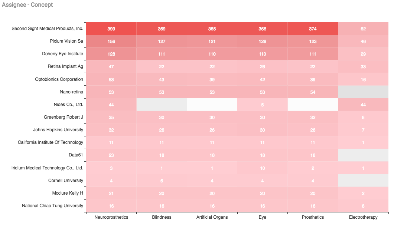
Task: Select Second Sight Medical Products row label
Action: pyautogui.click(x=47, y=29)
